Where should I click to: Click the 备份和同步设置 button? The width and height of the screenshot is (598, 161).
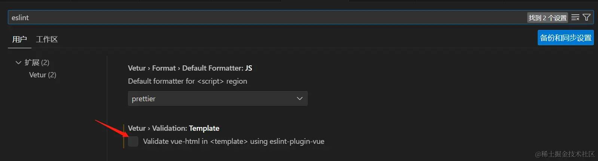coord(565,38)
